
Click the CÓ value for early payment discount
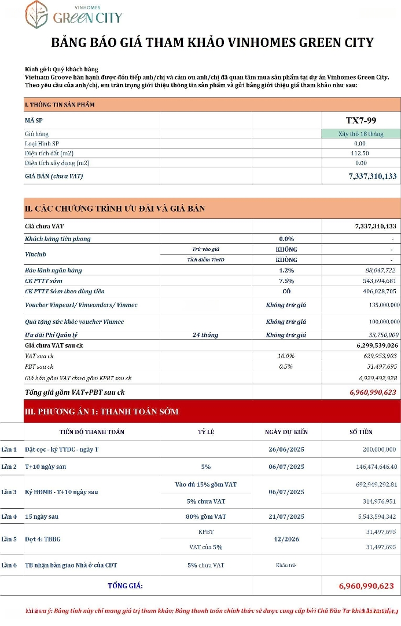286,291
